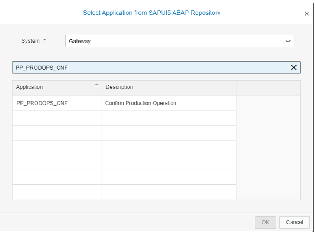This screenshot has width=315, height=233.
Task: Click the dialog title text
Action: (x=152, y=13)
